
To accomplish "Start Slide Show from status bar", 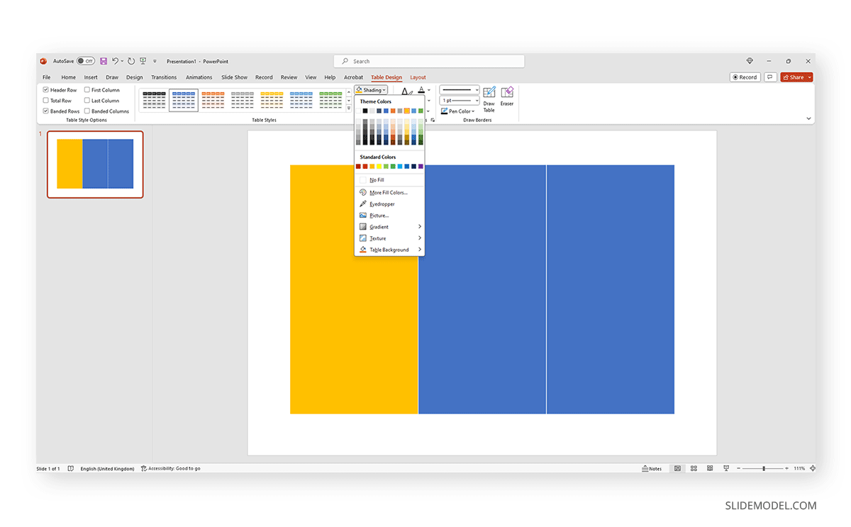I will click(x=726, y=469).
